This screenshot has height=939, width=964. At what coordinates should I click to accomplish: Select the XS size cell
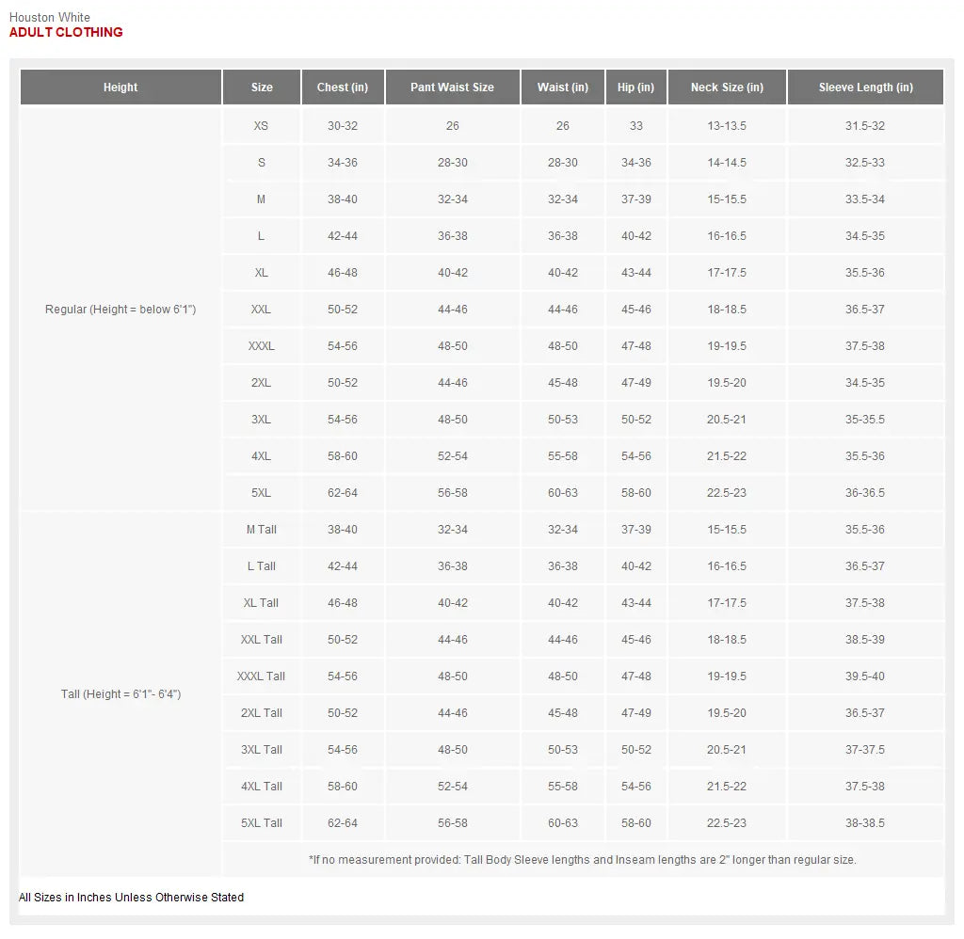tap(262, 126)
